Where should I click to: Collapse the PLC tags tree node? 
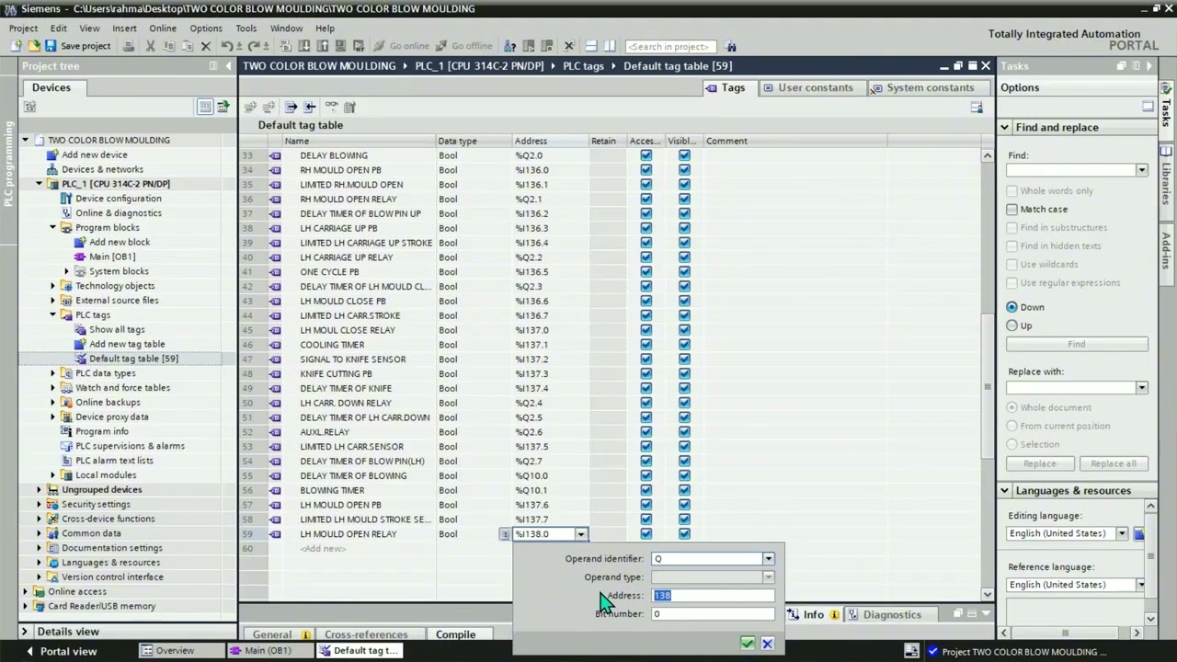pyautogui.click(x=53, y=315)
